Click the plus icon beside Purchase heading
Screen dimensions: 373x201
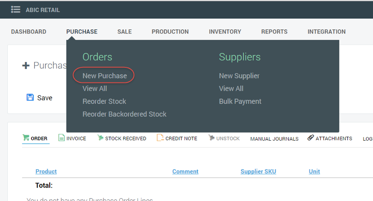[26, 65]
